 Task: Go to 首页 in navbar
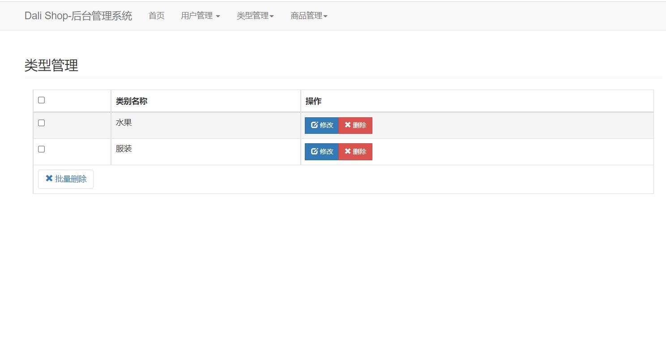tap(157, 16)
